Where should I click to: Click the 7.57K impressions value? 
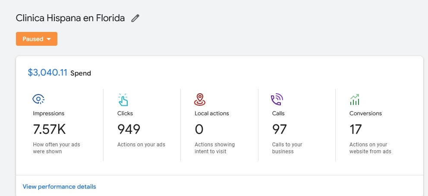49,129
